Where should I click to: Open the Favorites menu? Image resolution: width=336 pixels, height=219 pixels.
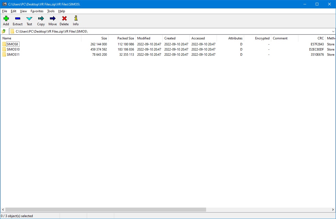(37, 11)
